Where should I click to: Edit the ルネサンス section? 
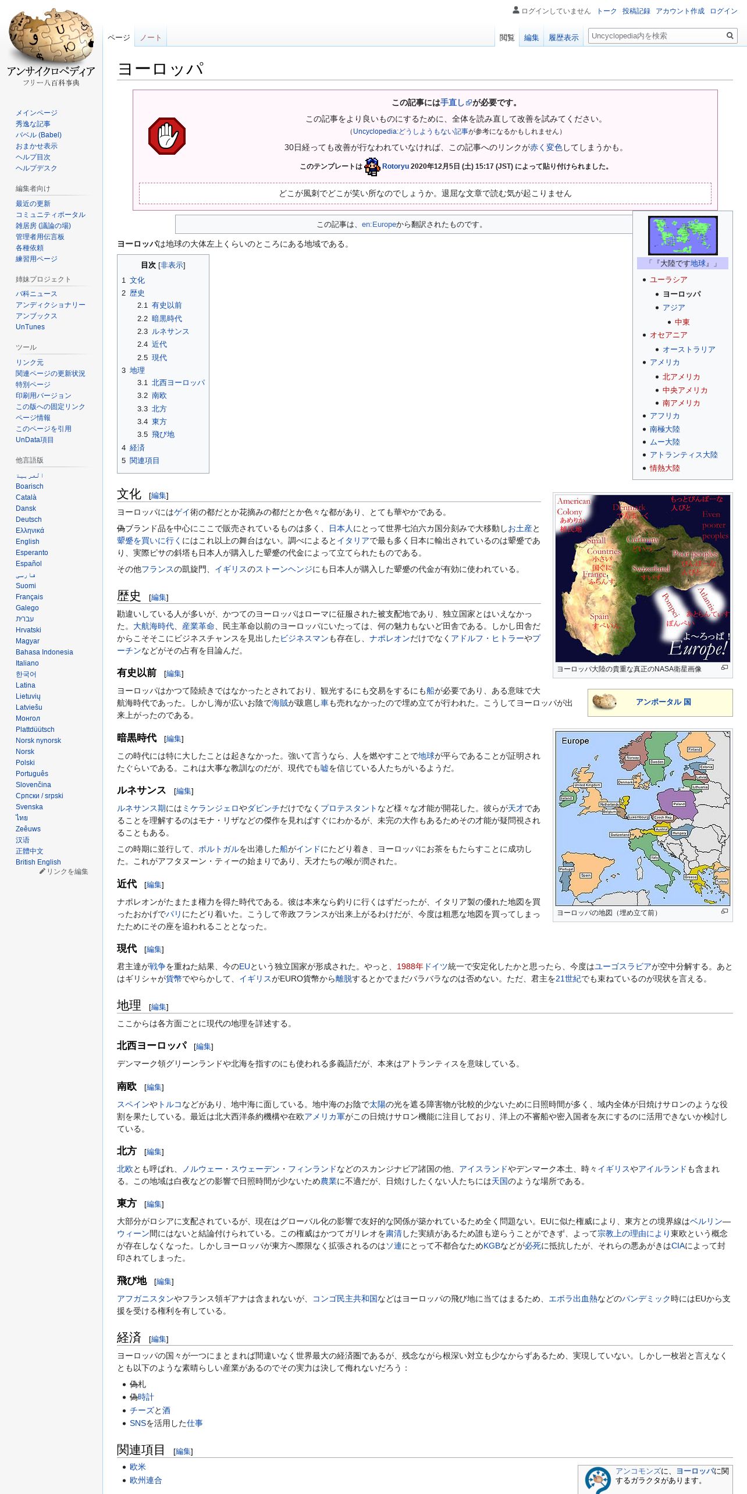click(184, 791)
